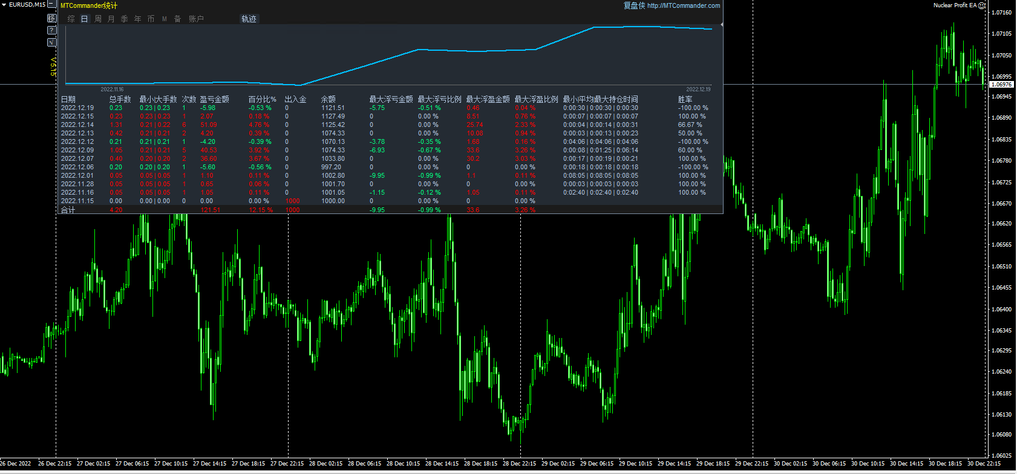Click the '移' move panel icon
Screen dimensions: 1017x474
point(52,18)
